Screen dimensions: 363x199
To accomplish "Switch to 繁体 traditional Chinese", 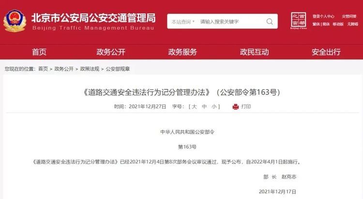I will coord(316,24).
